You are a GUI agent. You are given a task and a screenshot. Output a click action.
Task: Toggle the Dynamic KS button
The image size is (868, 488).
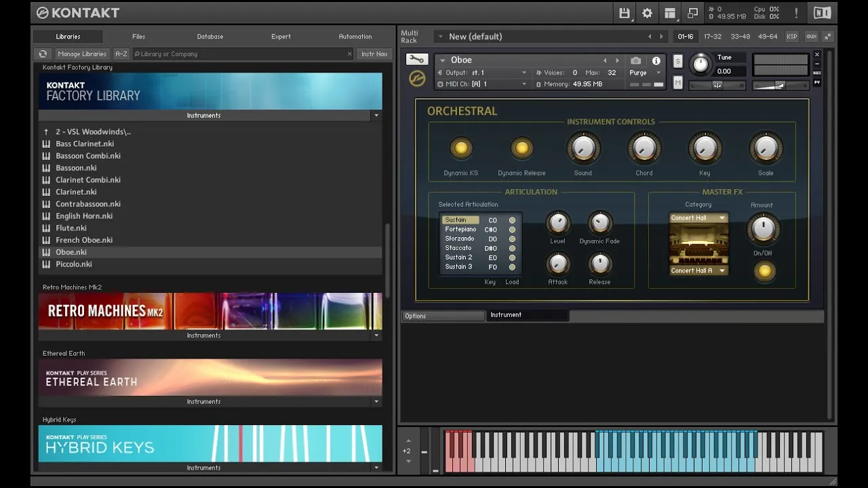coord(461,148)
